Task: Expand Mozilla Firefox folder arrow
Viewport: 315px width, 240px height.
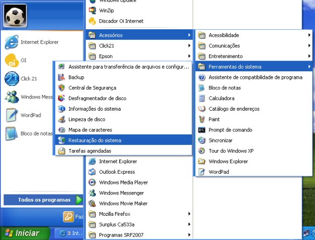Action: 189,214
